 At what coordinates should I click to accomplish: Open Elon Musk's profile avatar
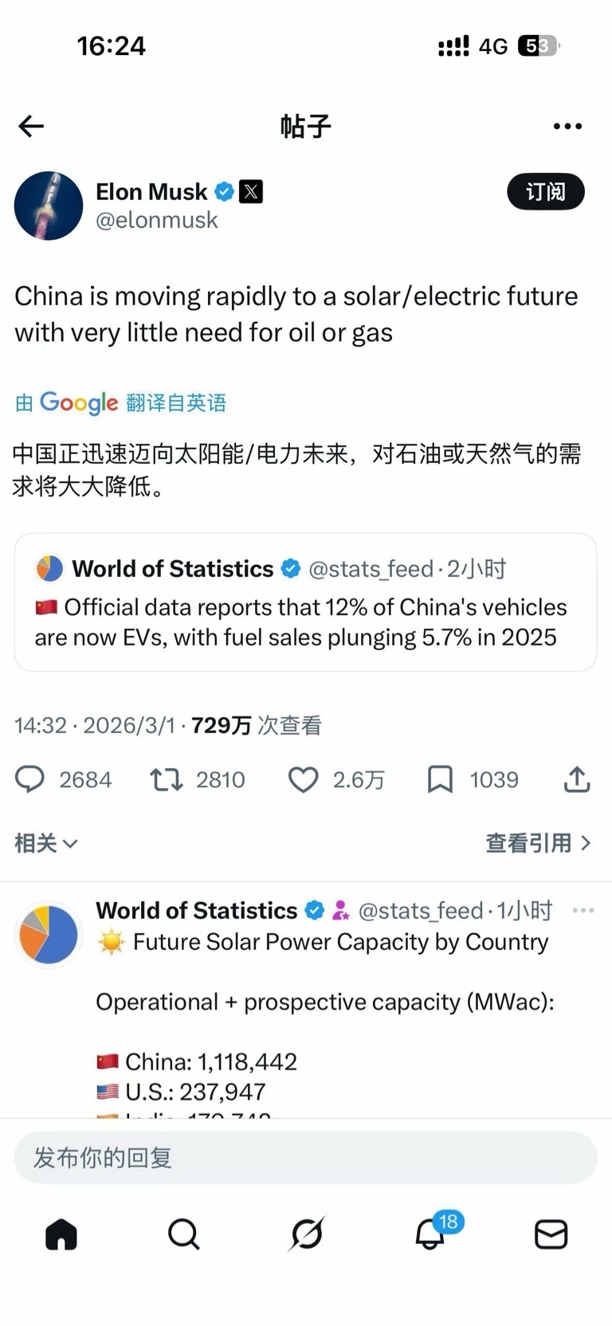point(49,206)
